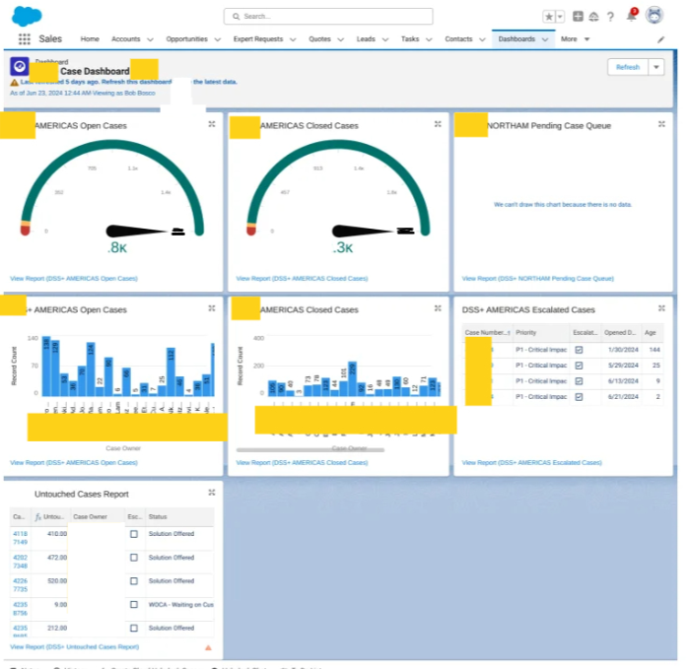Click the Global Actions plus icon

tap(578, 17)
